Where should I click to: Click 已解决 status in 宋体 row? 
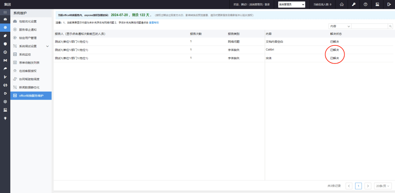[x=335, y=58]
